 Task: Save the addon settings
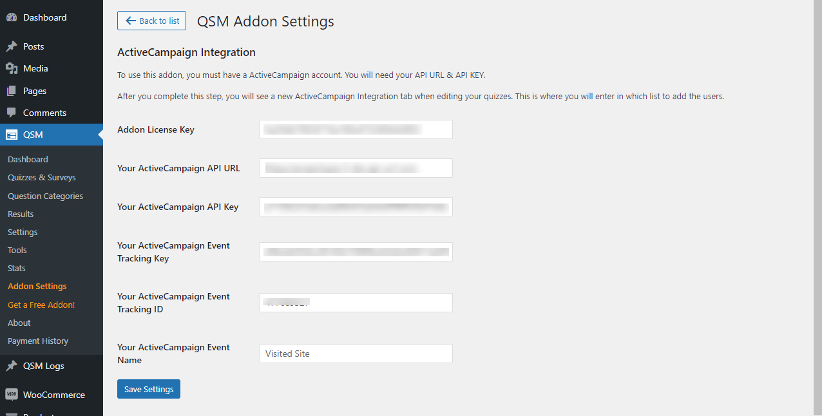point(149,389)
